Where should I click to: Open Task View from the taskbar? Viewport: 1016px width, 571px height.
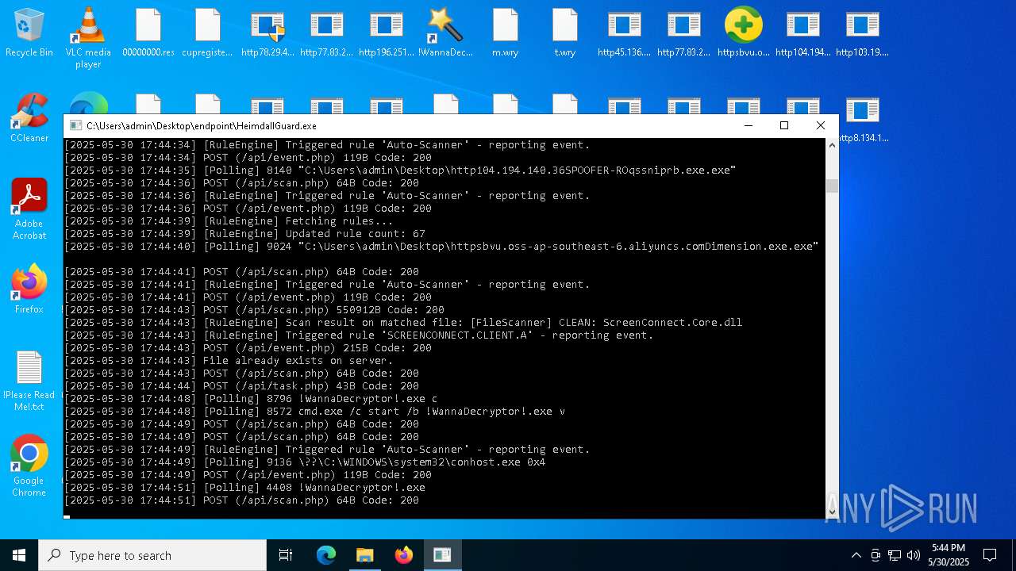coord(286,555)
